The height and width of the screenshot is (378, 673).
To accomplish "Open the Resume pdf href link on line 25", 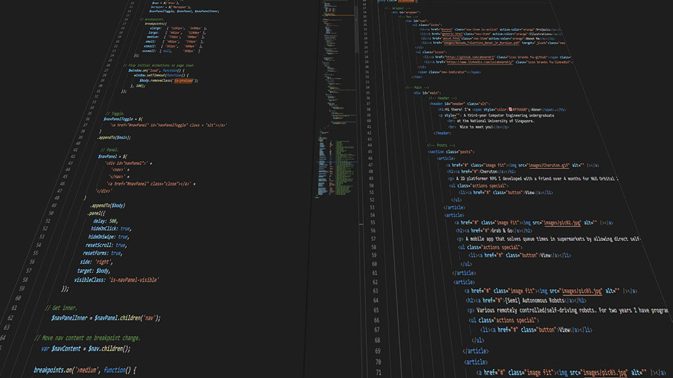I will point(482,43).
